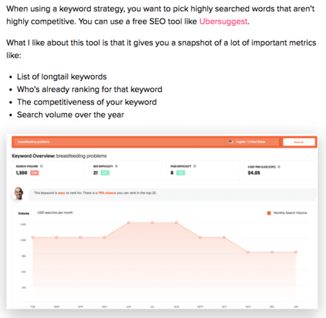Open English / United States language dropdown
Viewport: 326px width, 318px height.
(x=252, y=142)
